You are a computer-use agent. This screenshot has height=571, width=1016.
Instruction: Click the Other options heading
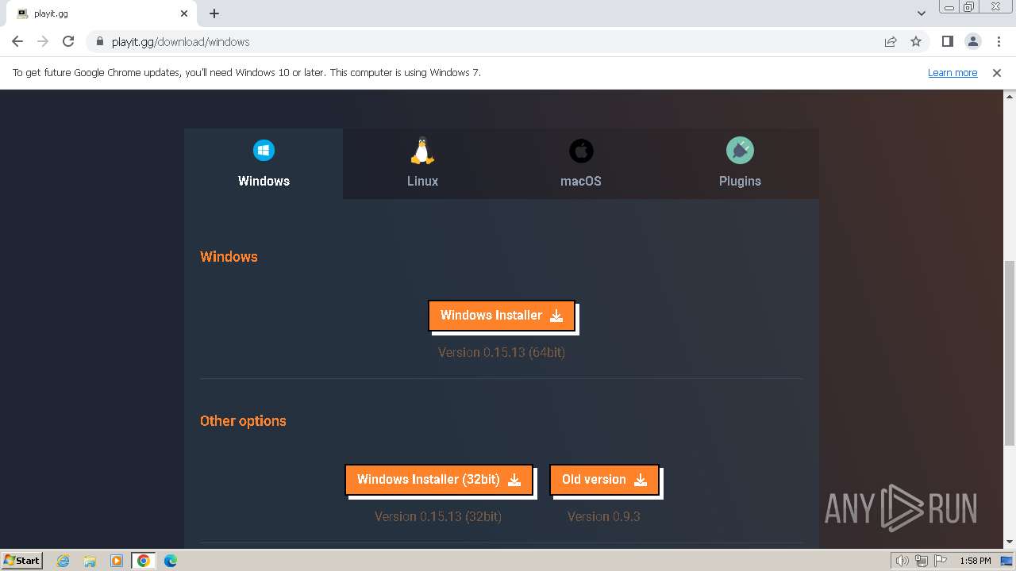(x=243, y=421)
